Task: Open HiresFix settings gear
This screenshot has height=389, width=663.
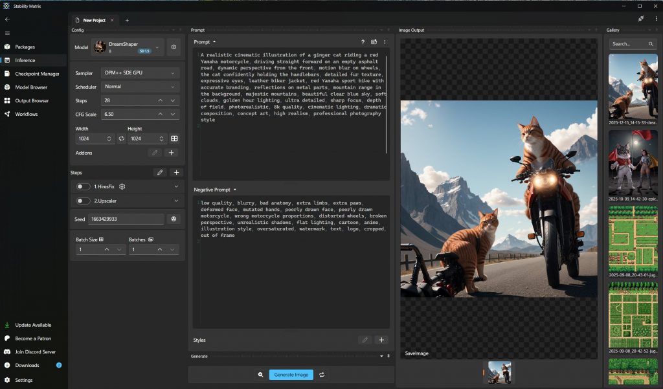Action: point(122,186)
